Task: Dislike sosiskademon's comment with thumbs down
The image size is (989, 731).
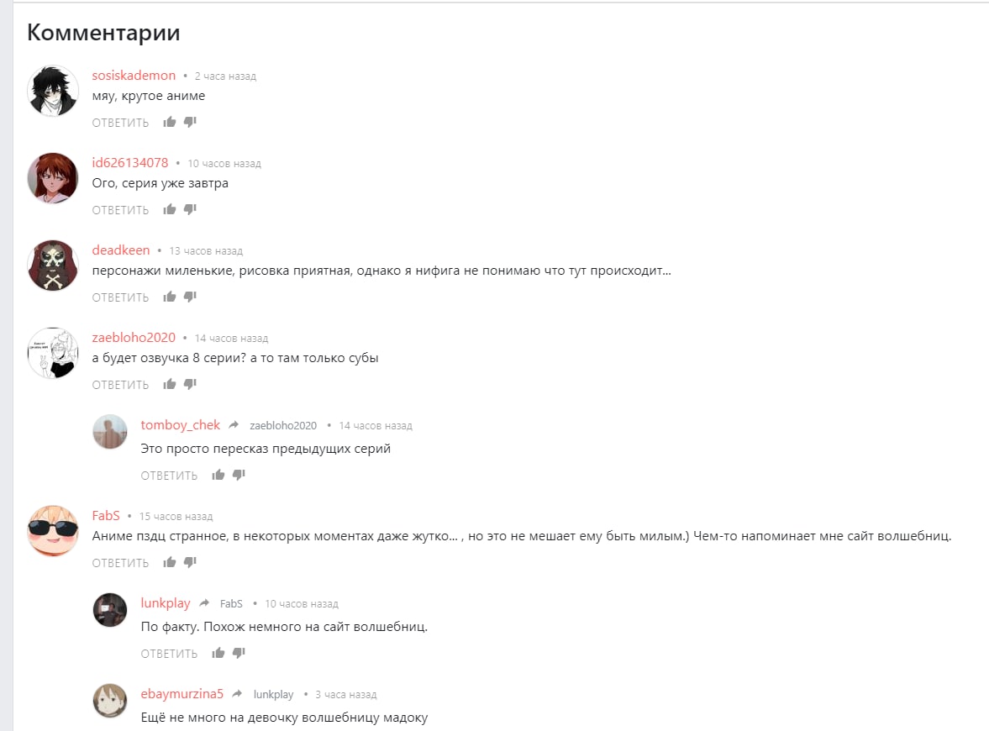Action: (190, 122)
